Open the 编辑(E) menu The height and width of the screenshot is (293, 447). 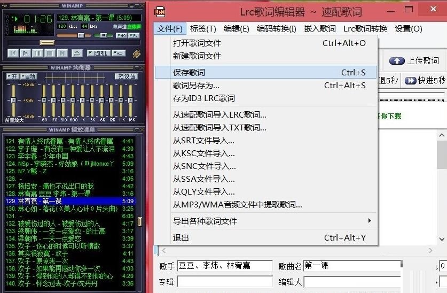click(x=237, y=29)
